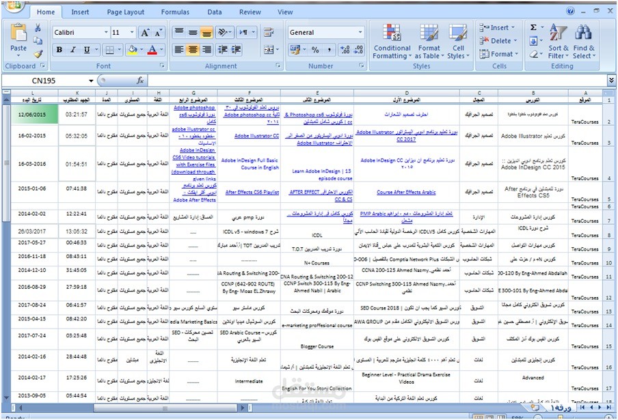Screen dimensions: 618x420
Task: Toggle Wrap Text in Alignment group
Action: click(269, 32)
